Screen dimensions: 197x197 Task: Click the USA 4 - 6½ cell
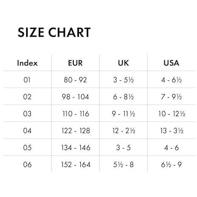click(172, 80)
